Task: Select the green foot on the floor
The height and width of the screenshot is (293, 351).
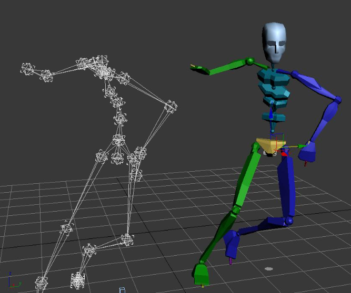Action: click(x=200, y=274)
